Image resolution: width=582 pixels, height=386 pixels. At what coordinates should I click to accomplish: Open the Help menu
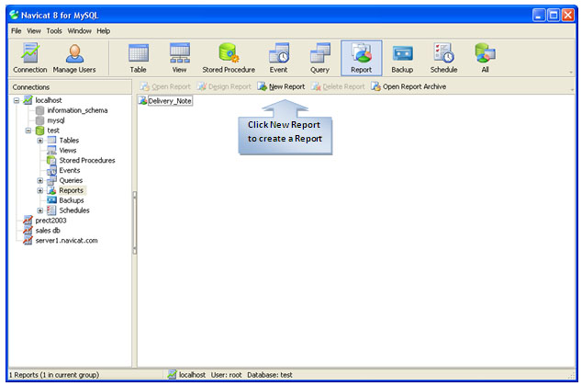coord(103,31)
